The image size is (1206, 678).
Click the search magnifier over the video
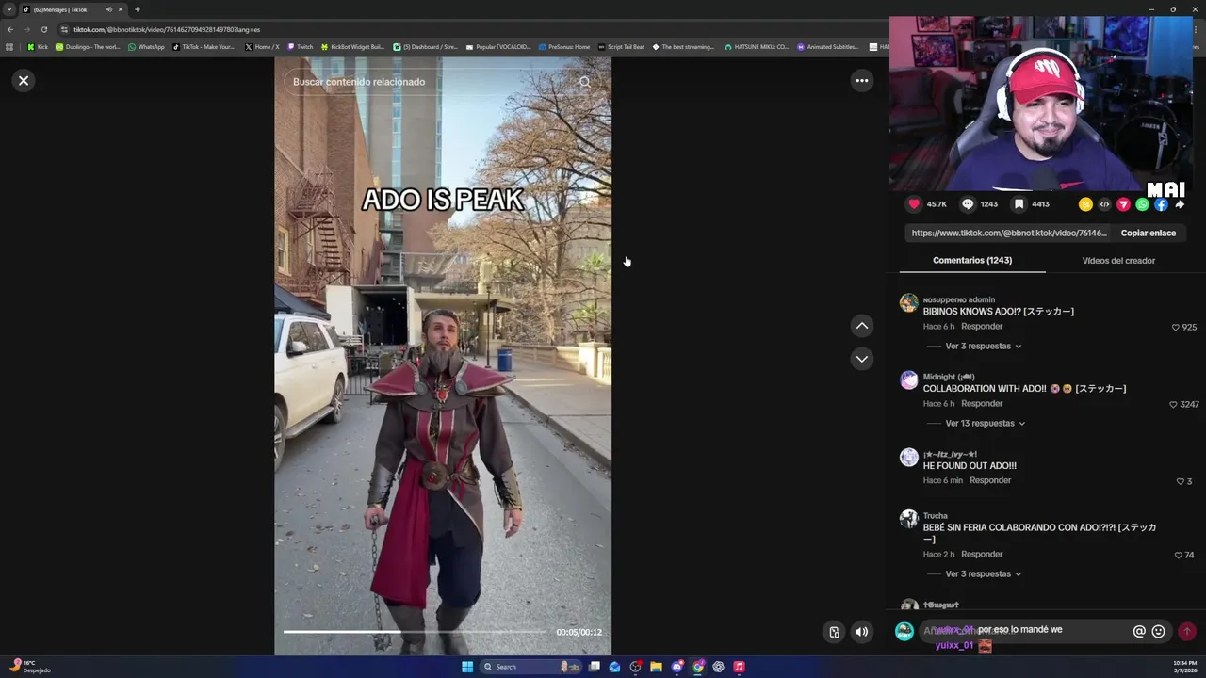(584, 82)
